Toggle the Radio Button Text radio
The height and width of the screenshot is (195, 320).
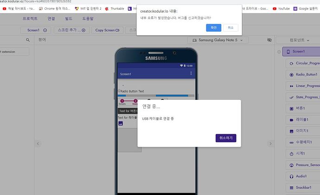[x=119, y=91]
